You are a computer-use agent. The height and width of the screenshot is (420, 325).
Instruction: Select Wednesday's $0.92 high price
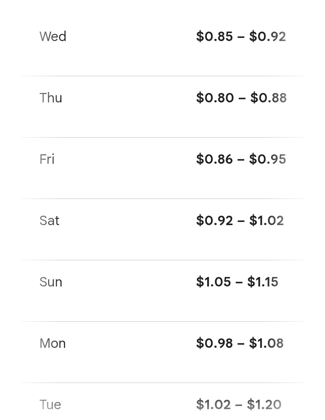coord(267,37)
